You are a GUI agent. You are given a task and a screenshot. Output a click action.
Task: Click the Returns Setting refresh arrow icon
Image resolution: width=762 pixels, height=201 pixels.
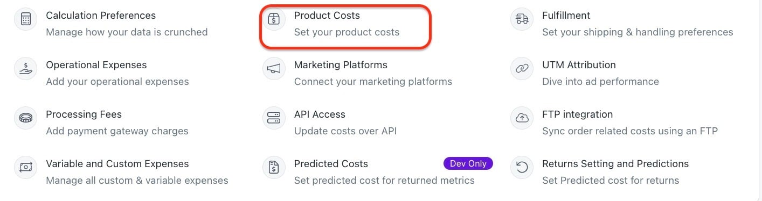(522, 168)
